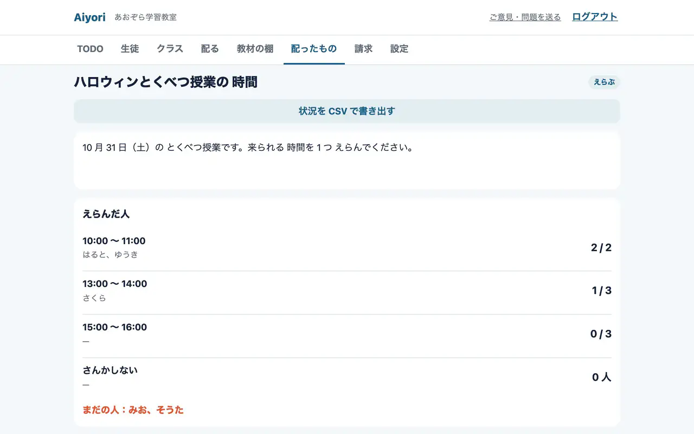694x434 pixels.
Task: Click the 0 人 count
Action: point(602,378)
